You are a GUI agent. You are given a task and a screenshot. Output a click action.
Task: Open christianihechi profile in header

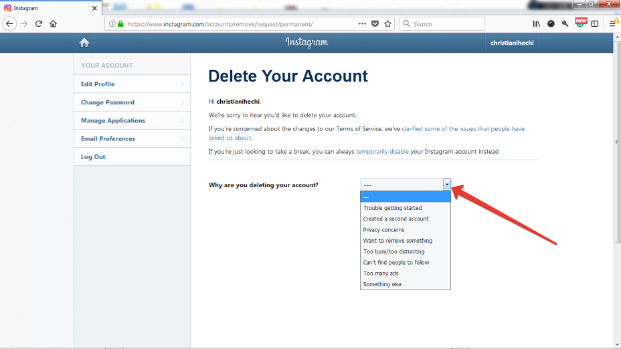pos(512,43)
